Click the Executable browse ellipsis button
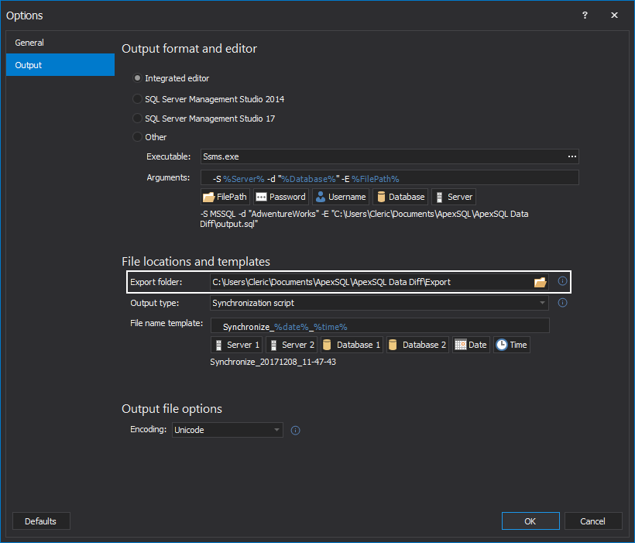 tap(571, 156)
